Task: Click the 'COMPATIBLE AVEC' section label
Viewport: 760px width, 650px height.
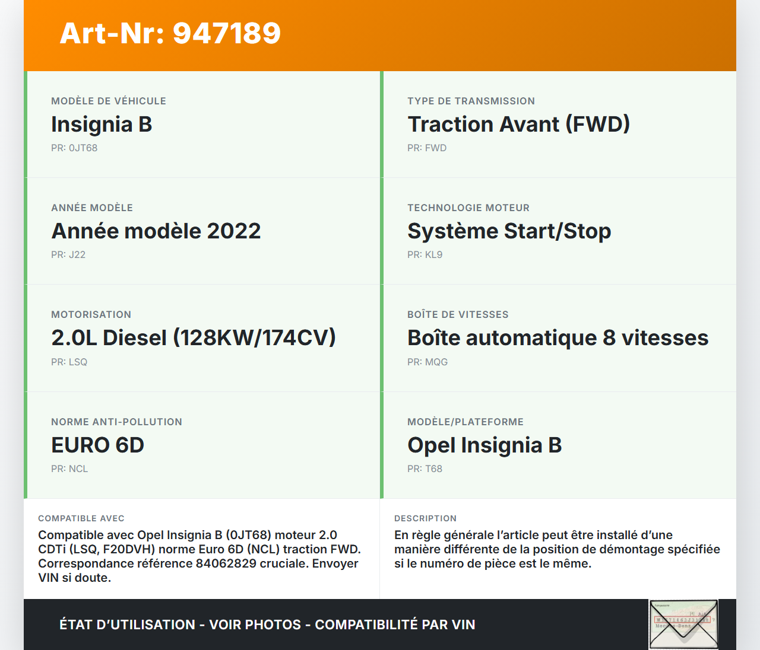Action: pos(81,519)
